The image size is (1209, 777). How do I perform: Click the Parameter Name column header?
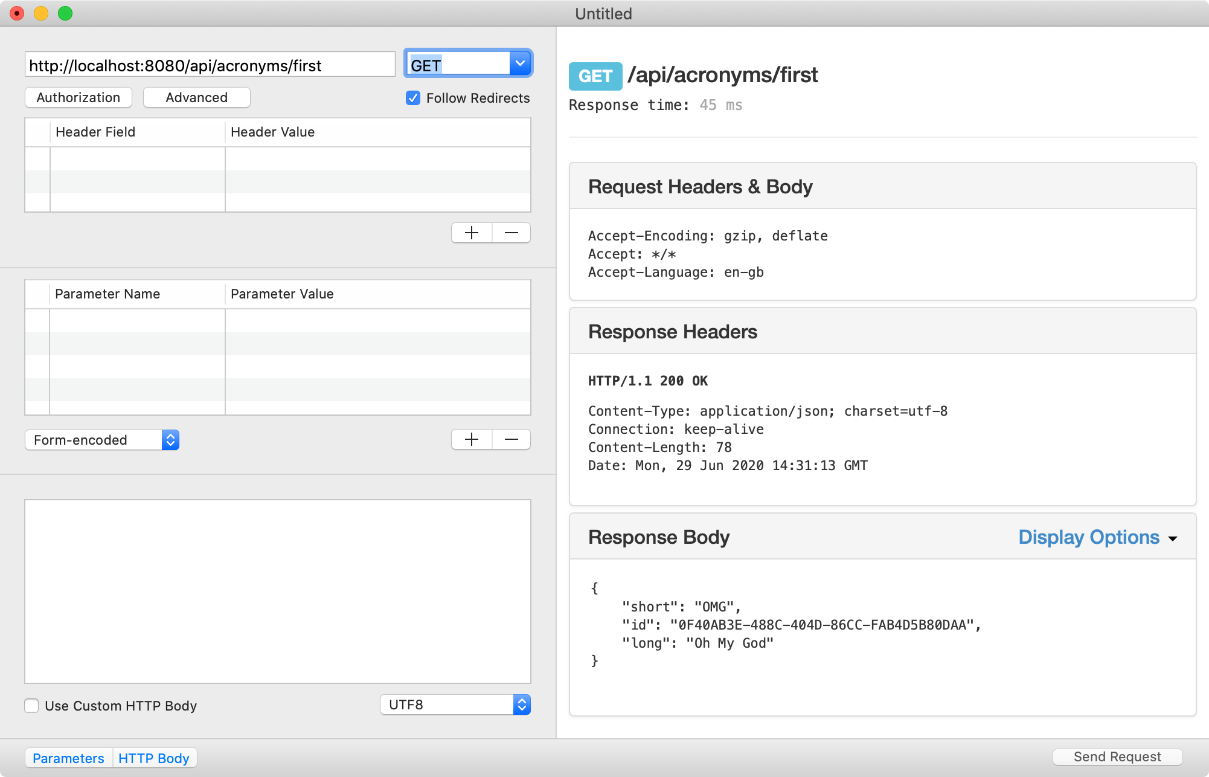tap(138, 294)
